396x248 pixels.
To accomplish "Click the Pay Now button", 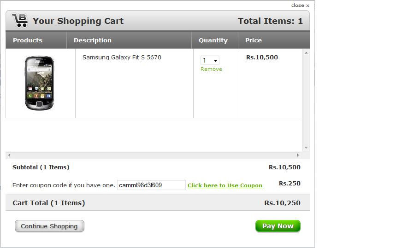I will point(278,226).
